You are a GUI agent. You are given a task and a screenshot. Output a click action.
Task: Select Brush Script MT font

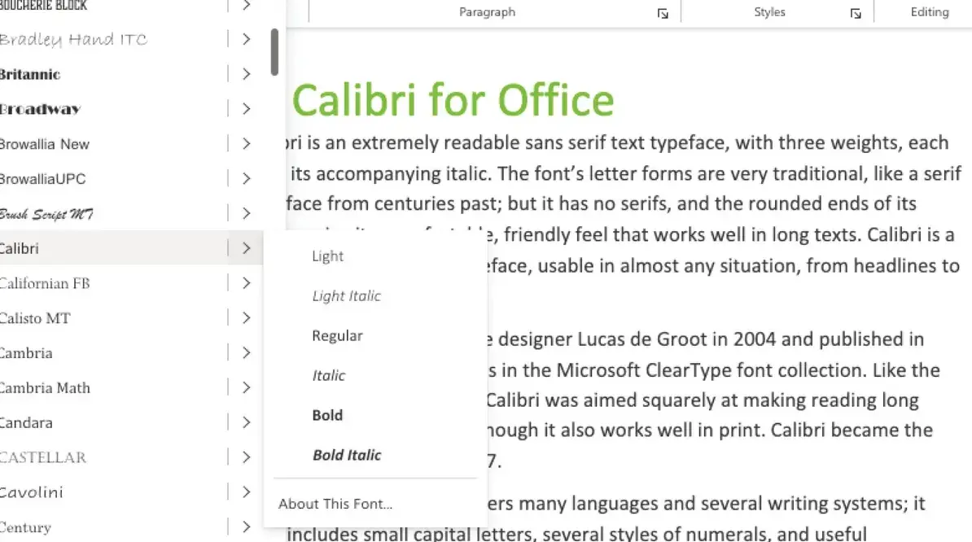coord(46,214)
